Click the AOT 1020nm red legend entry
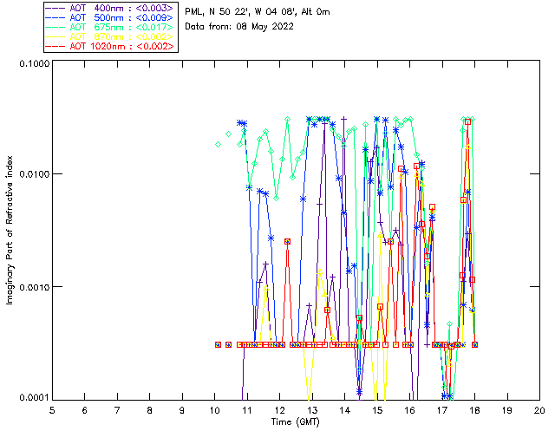555x444 pixels. click(110, 45)
